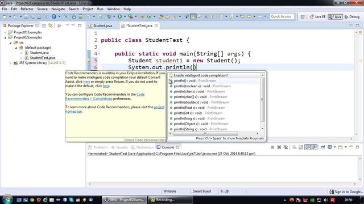This screenshot has height=204, width=364.
Task: Click the Quick Access search field
Action: coord(282,16)
